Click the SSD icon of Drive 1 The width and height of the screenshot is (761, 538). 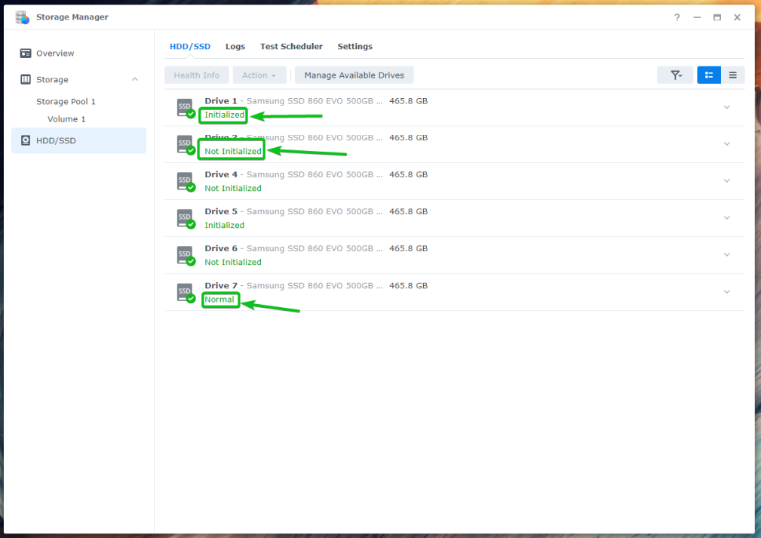[x=186, y=109]
